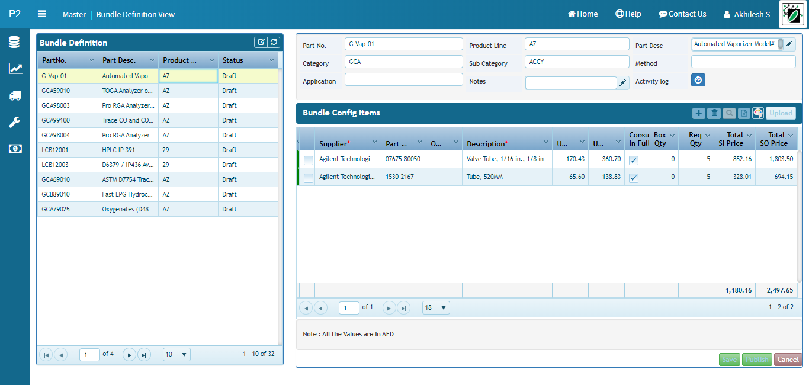Open the Bundle Config Items page size dropdown showing 18

coord(436,307)
